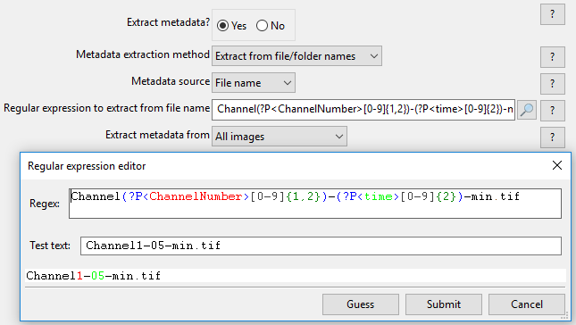Click the regular expression file name field
This screenshot has width=576, height=325.
coord(363,110)
